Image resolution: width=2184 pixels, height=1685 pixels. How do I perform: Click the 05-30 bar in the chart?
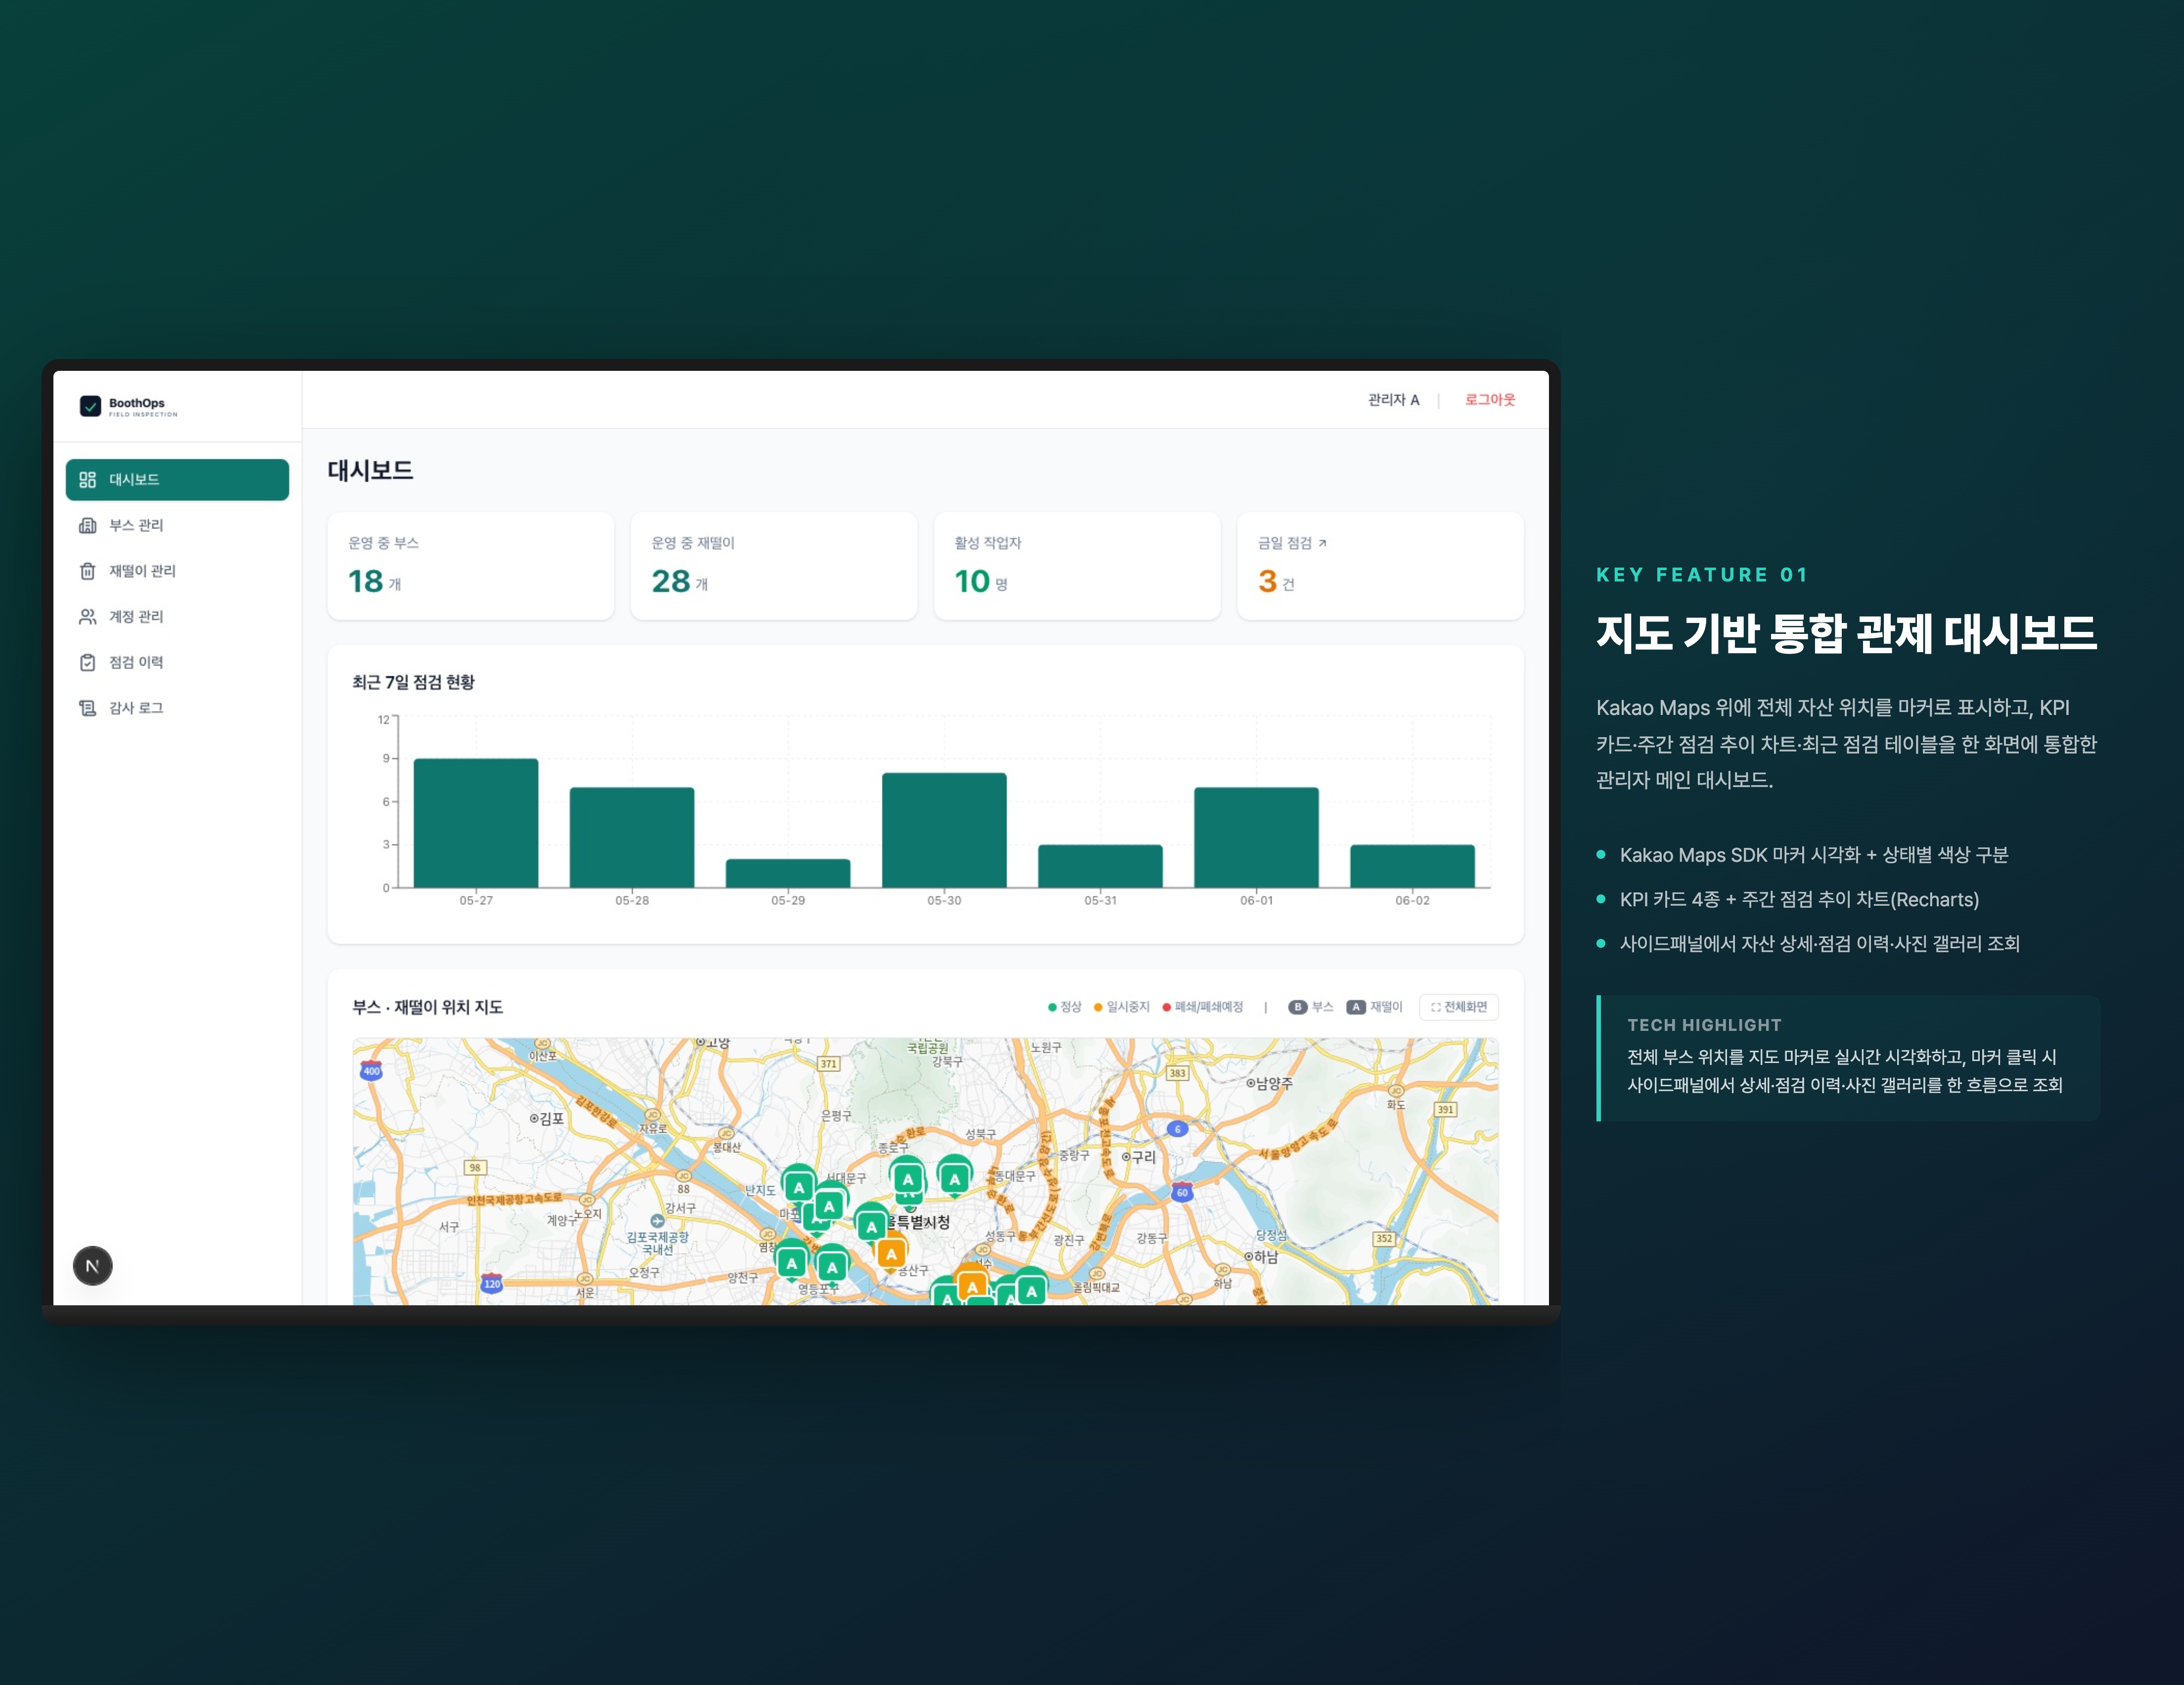pyautogui.click(x=944, y=830)
